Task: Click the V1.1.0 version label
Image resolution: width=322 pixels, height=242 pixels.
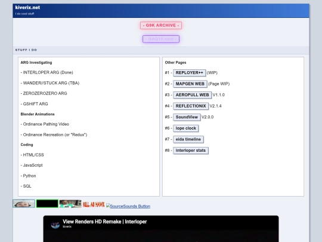Action: click(218, 95)
